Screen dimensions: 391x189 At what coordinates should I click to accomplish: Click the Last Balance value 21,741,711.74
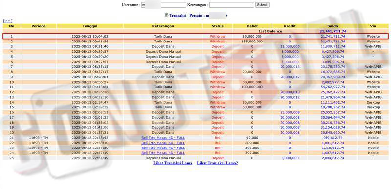(333, 31)
